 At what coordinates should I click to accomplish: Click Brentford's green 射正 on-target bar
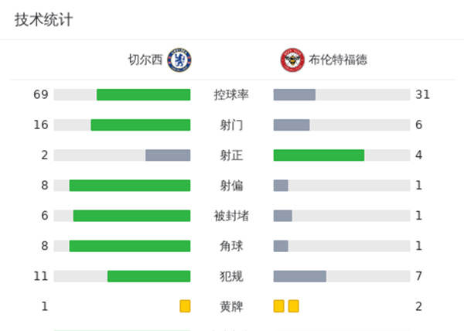tap(319, 155)
